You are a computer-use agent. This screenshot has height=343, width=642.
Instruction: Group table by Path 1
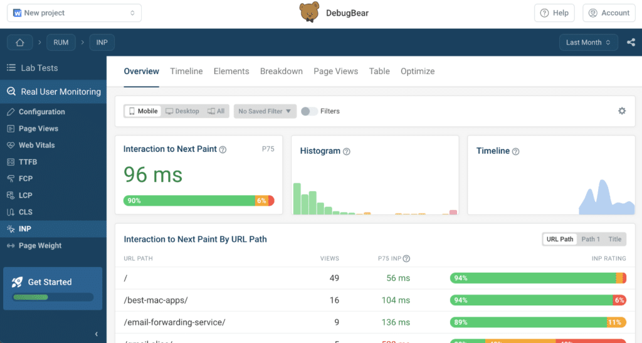(591, 239)
